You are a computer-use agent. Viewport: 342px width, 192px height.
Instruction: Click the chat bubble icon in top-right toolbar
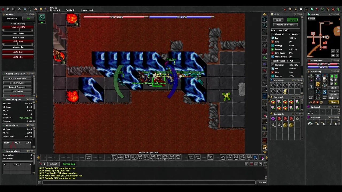coord(301,9)
